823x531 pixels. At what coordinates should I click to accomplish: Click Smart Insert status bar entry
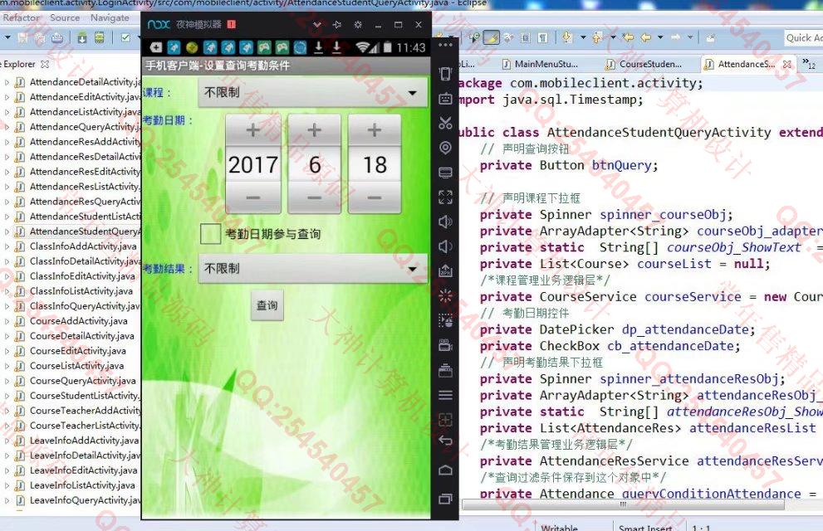(645, 527)
